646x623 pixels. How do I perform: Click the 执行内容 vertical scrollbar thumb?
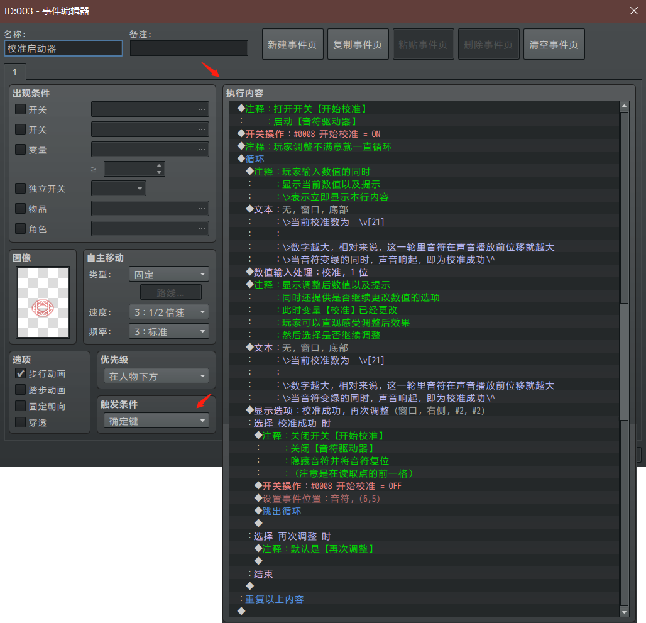pyautogui.click(x=624, y=207)
